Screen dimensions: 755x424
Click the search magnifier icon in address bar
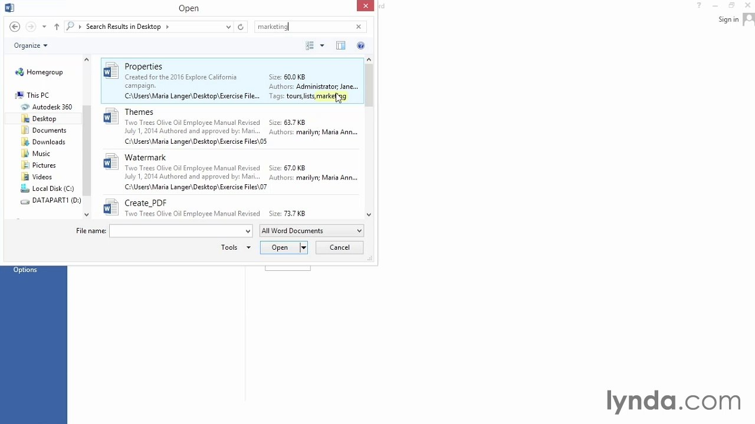coord(70,26)
